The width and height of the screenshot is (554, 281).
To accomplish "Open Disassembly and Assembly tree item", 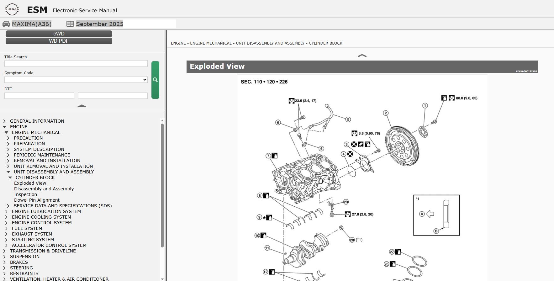I will click(x=44, y=189).
